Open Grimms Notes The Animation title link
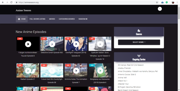180x91 pixels. (76, 81)
